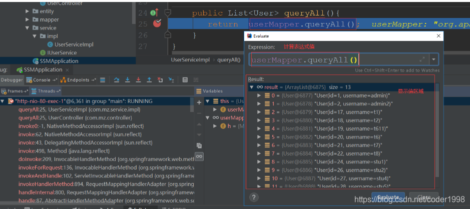This screenshot has height=209, width=470.
Task: Click the breakpoint icon on line 25
Action: (x=157, y=23)
